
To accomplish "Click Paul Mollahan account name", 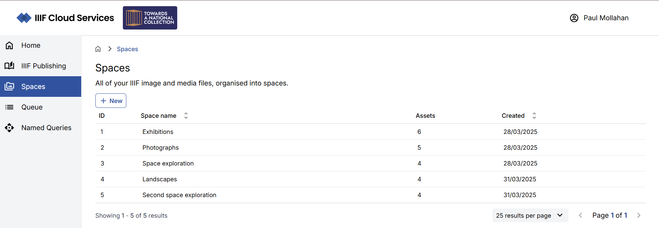I will pos(606,18).
